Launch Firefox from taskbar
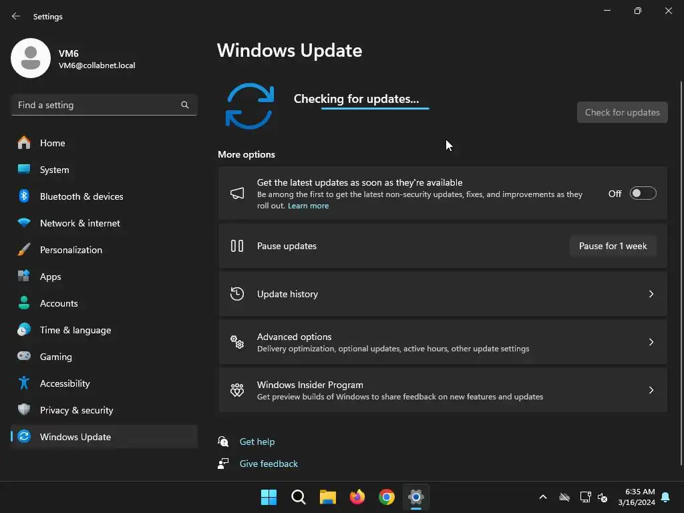 coord(357,497)
